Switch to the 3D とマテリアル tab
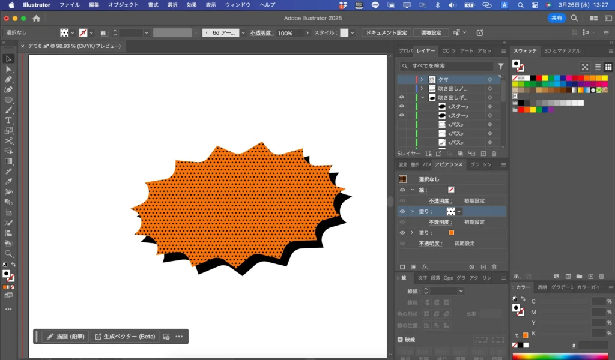615x360 pixels. [x=562, y=51]
